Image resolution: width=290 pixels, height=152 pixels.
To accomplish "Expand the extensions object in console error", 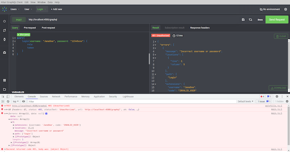I will click(14, 125).
